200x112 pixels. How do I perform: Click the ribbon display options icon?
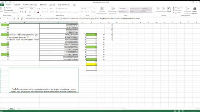pos(193,2)
